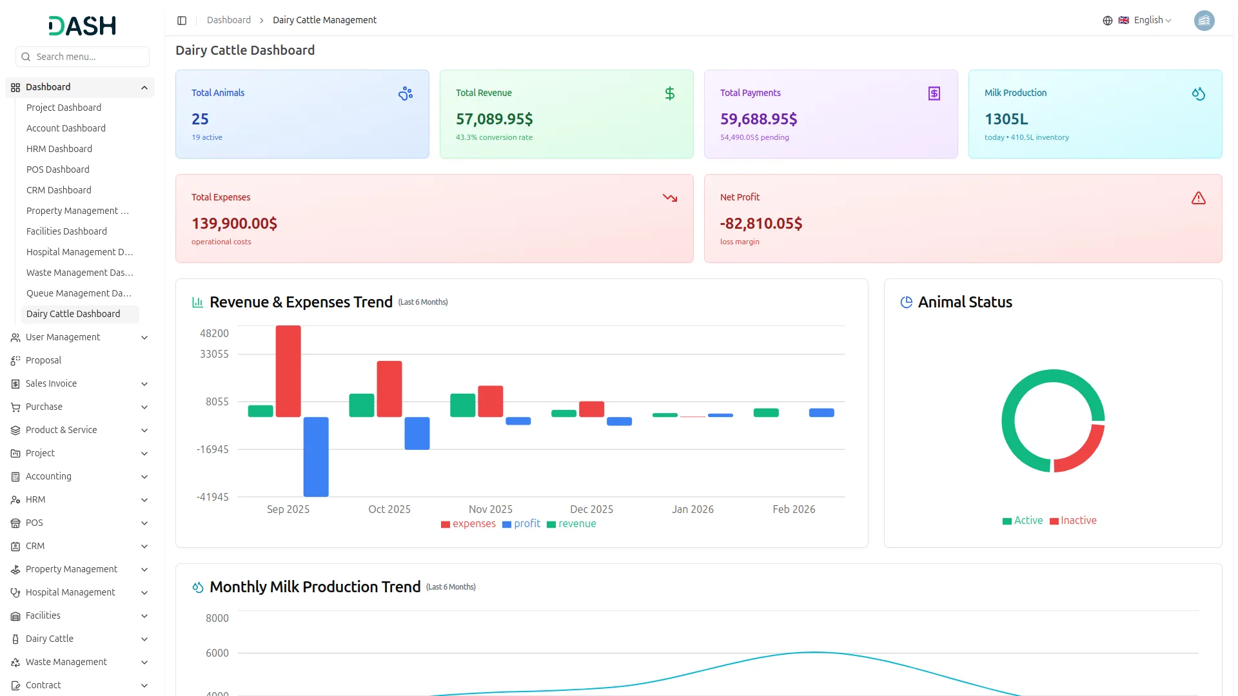
Task: Click the globe language icon
Action: (1107, 21)
